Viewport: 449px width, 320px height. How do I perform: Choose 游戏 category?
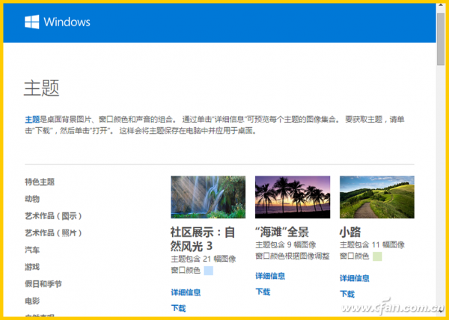32,267
